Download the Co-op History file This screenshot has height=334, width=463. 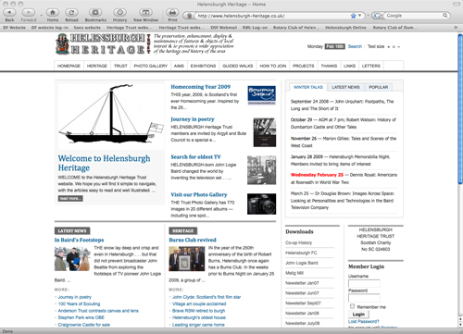pos(299,242)
